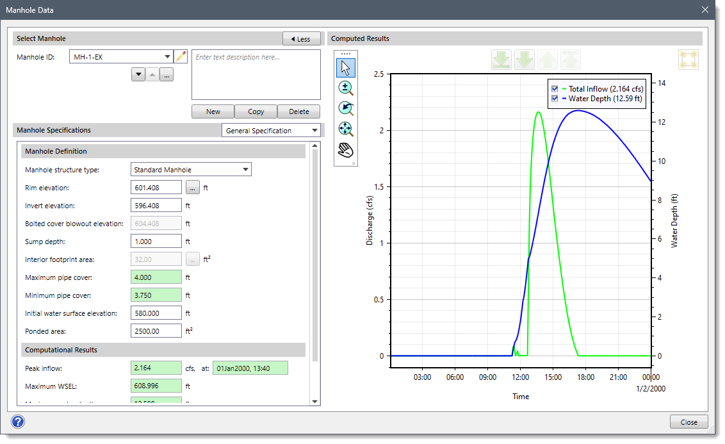Open the Manhole ID dropdown

tap(168, 57)
